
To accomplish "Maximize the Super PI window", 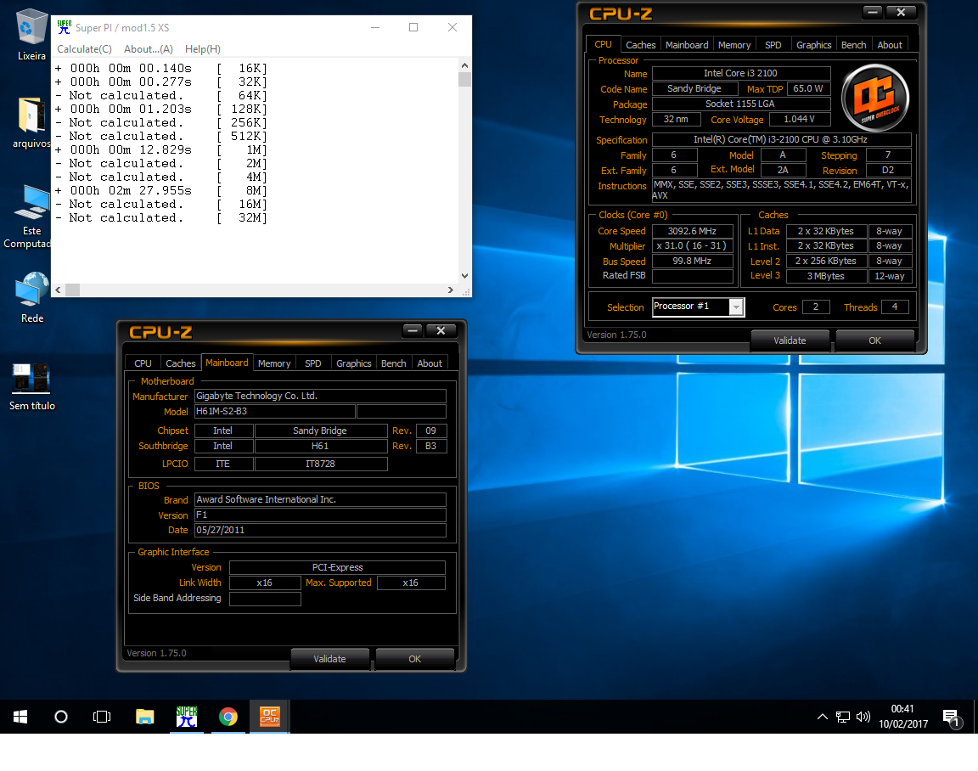I will 413,27.
